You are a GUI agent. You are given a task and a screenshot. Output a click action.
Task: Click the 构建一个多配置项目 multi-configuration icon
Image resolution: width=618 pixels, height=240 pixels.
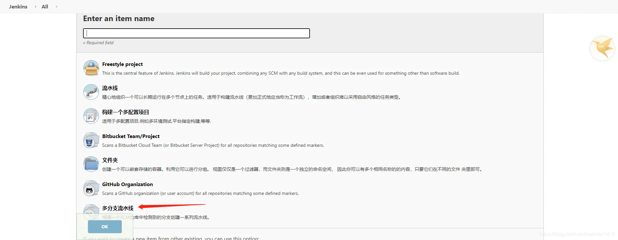(x=91, y=116)
